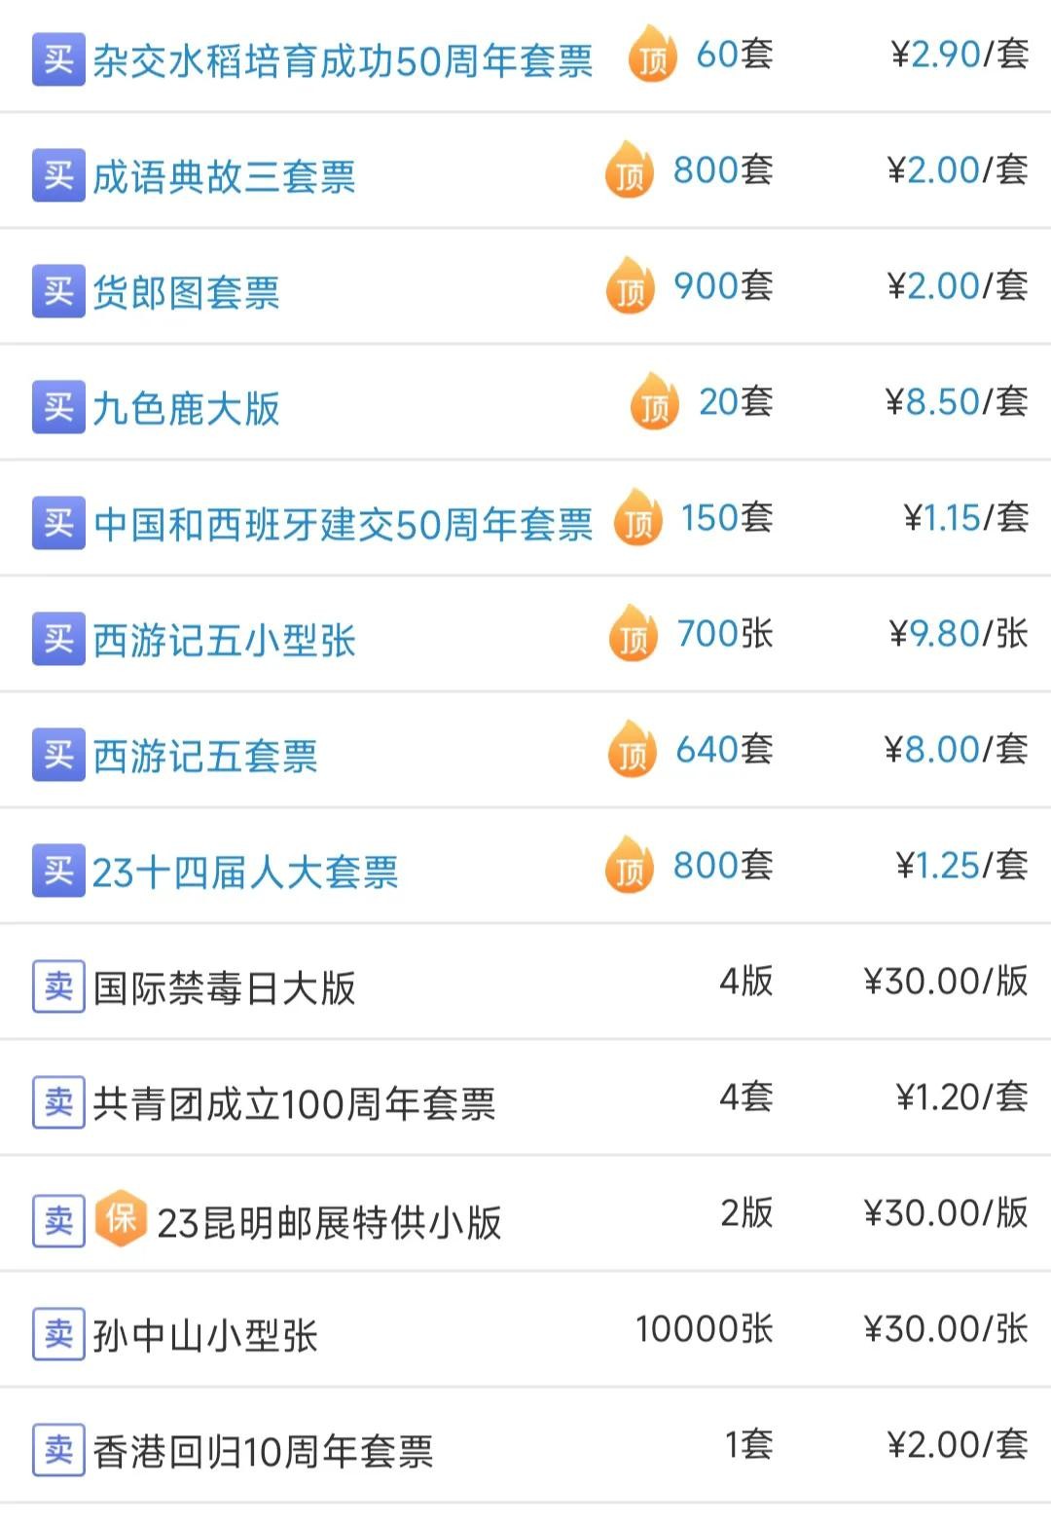Tap the 顶 flame badge on 成语典故三套票
Screen dimensions: 1051x1524
point(630,171)
